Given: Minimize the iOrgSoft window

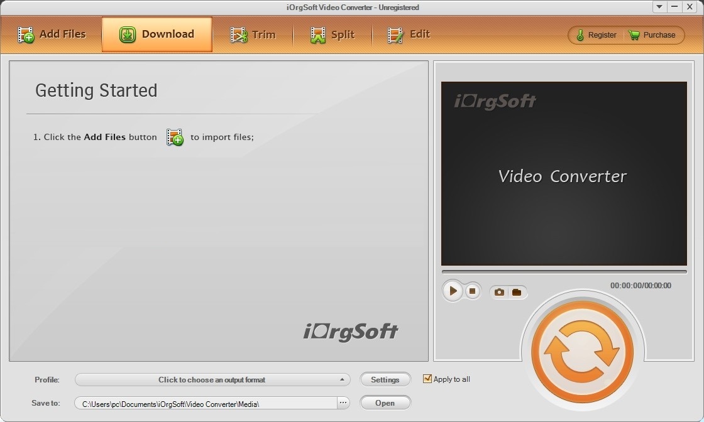Looking at the screenshot, I should (x=674, y=7).
